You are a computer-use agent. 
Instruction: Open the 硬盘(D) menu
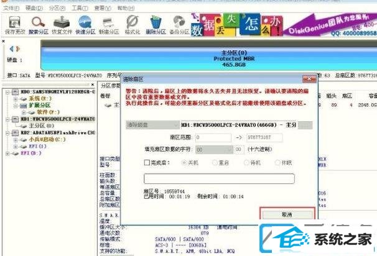click(34, 8)
